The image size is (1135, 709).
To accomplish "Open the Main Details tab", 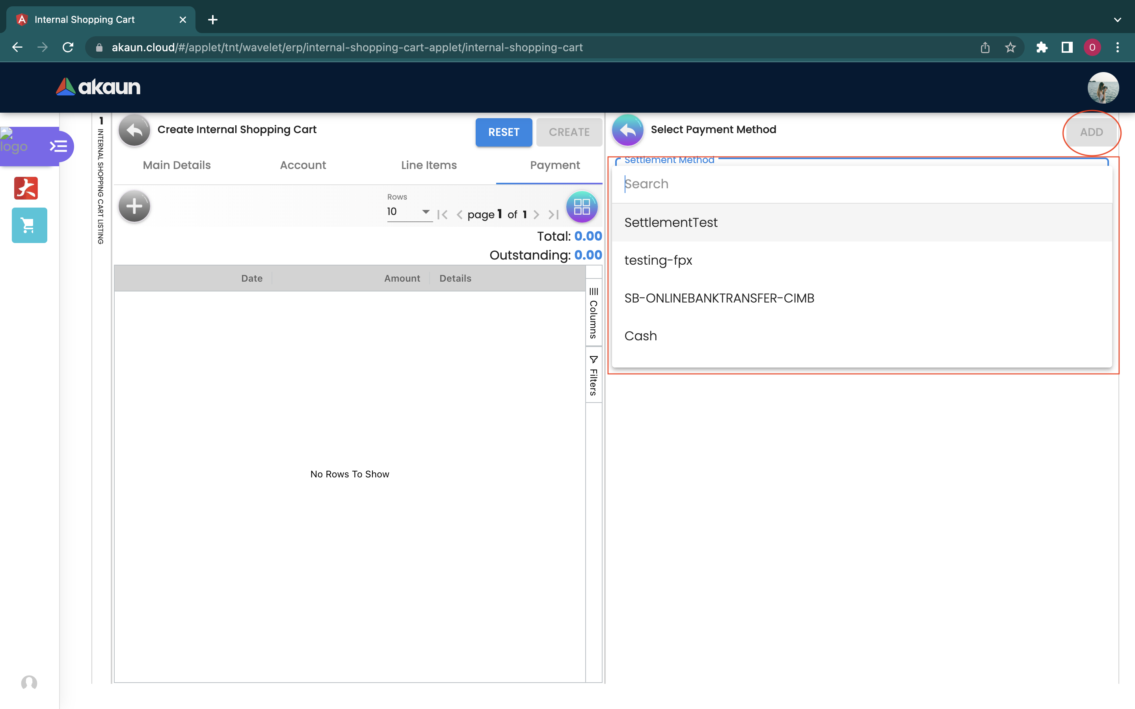I will (177, 165).
